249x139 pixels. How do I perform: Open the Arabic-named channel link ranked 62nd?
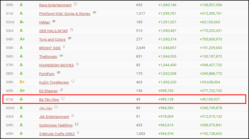pyautogui.click(x=45, y=108)
